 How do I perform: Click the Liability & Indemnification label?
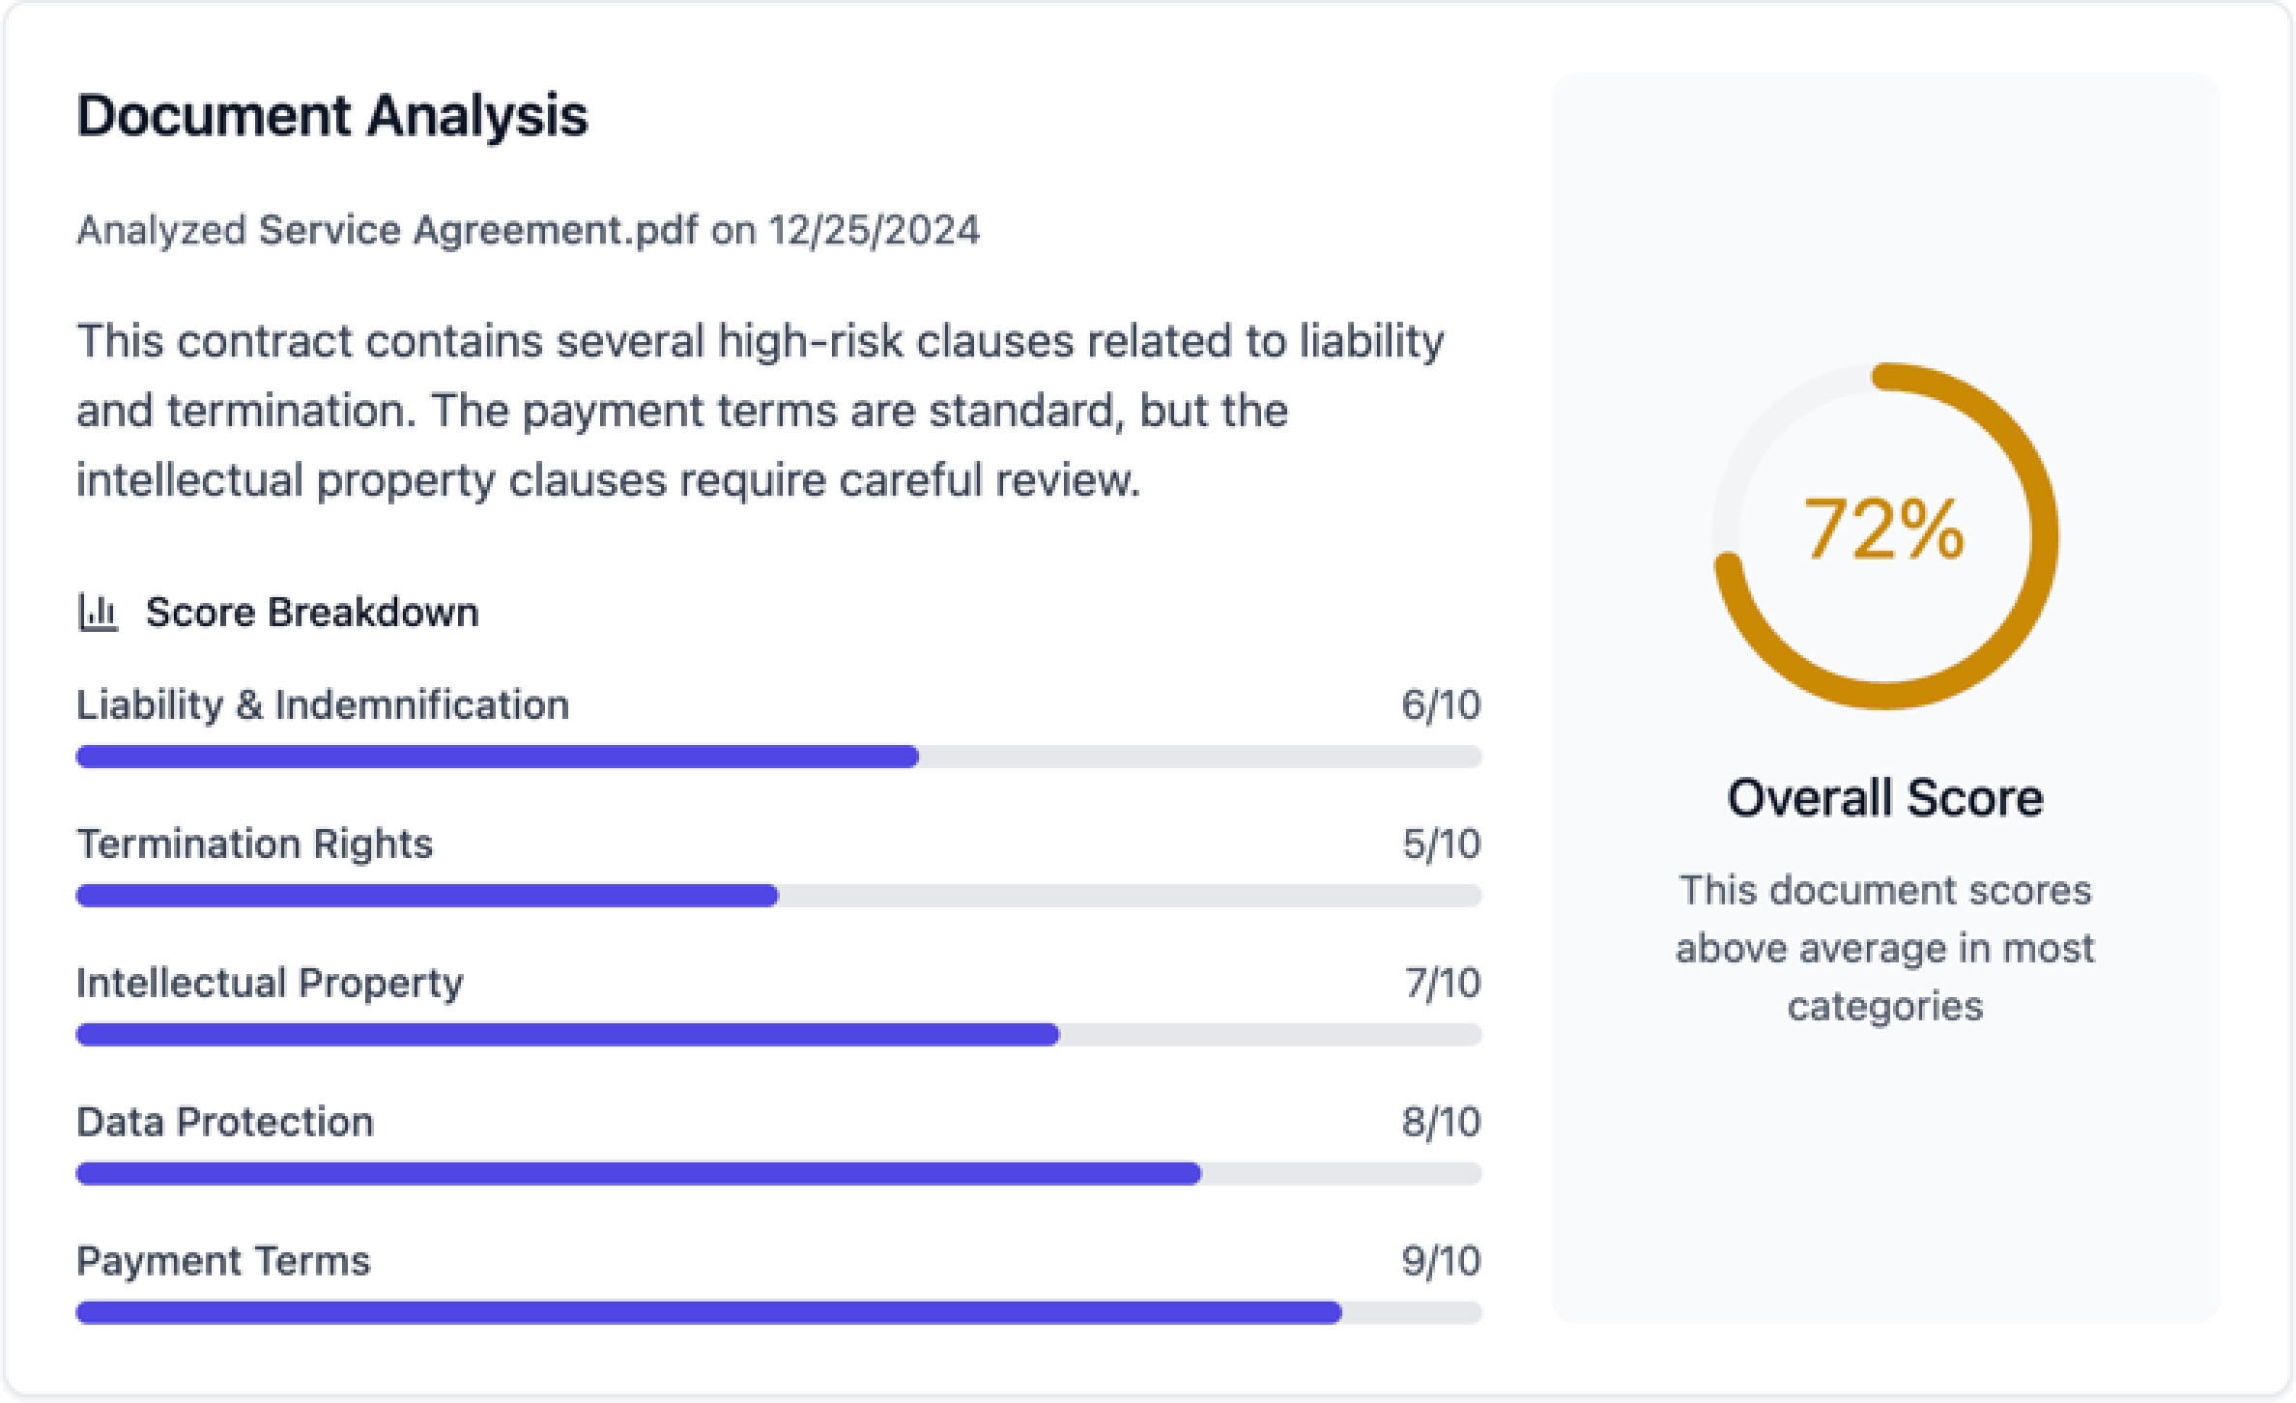pyautogui.click(x=322, y=705)
